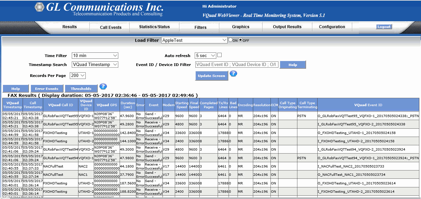Select the Load Filter ON radio button
This screenshot has height=199, width=421.
[230, 40]
